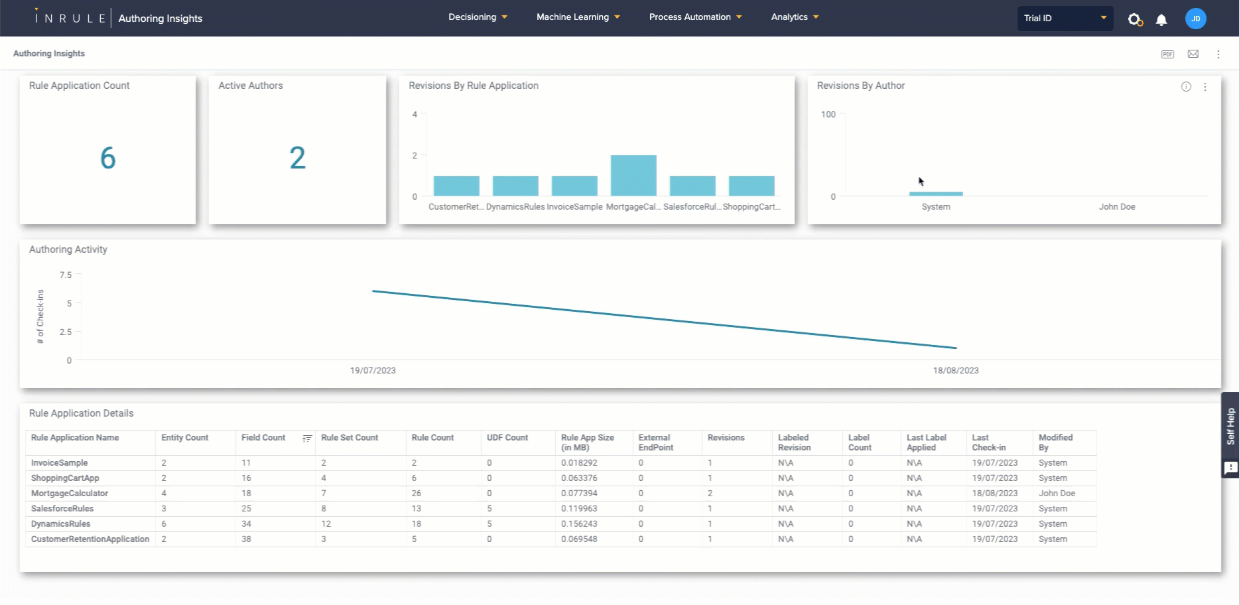The image size is (1239, 605).
Task: Open the Analytics menu
Action: pos(795,17)
